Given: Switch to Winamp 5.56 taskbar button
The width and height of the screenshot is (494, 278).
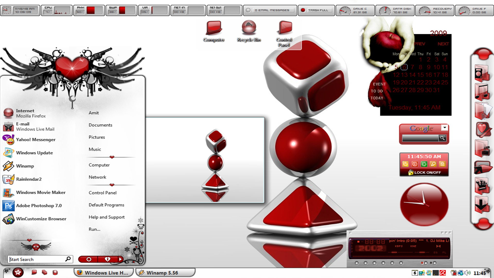Looking at the screenshot, I should 165,273.
